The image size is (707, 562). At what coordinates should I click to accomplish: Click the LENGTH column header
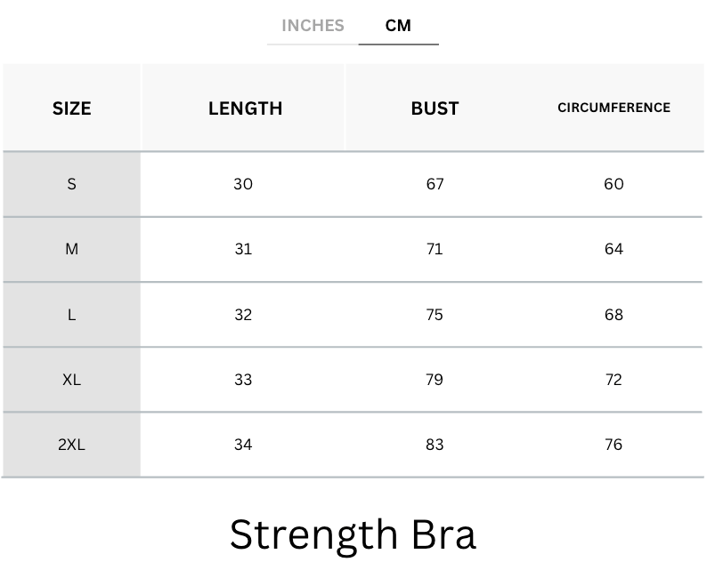click(x=245, y=108)
